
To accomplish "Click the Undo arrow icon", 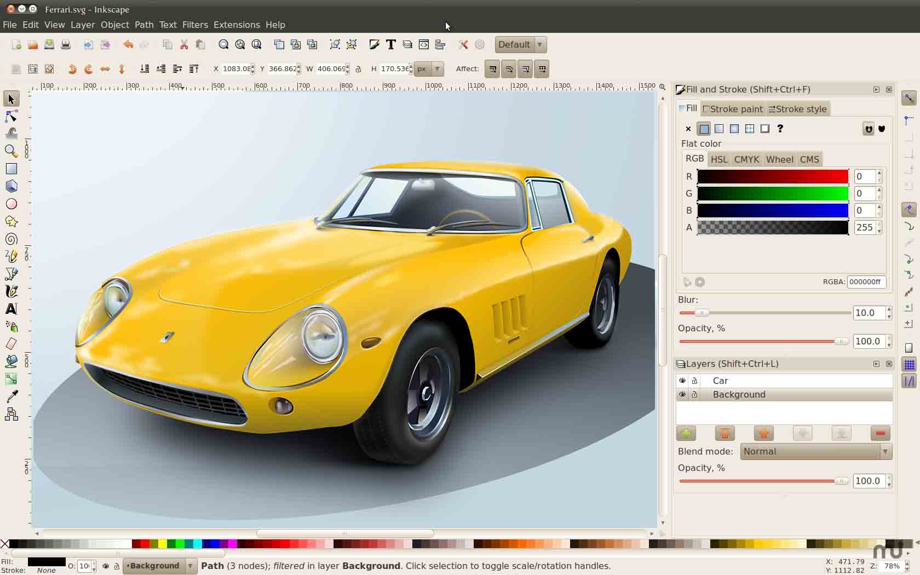I will 128,45.
